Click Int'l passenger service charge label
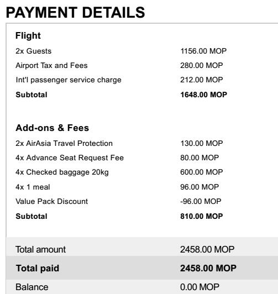 pos(69,80)
